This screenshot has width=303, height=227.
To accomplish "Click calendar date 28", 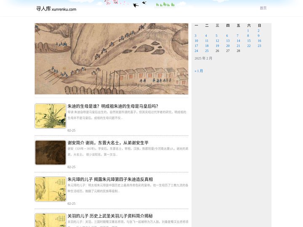I will click(x=239, y=51).
